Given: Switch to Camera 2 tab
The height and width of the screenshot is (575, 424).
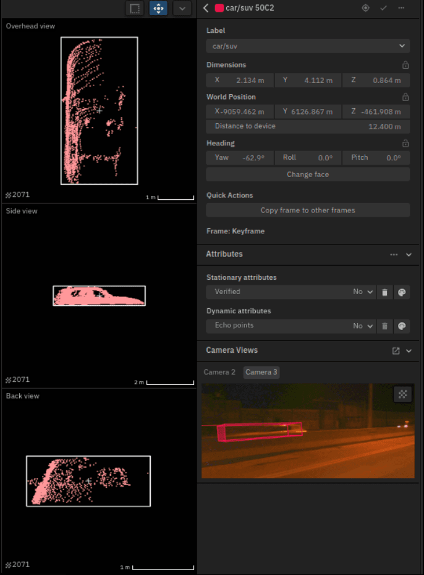Looking at the screenshot, I should (219, 372).
